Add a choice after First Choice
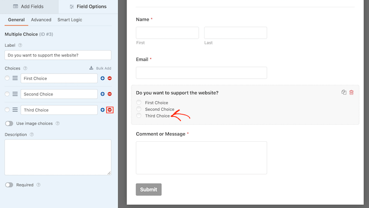 (103, 78)
